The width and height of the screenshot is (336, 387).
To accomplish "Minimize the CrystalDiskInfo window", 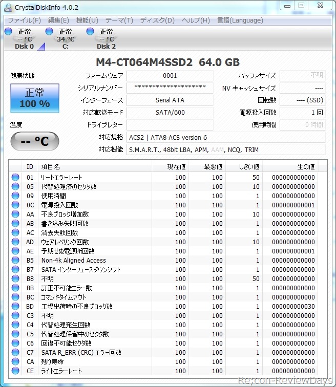I will (x=287, y=6).
